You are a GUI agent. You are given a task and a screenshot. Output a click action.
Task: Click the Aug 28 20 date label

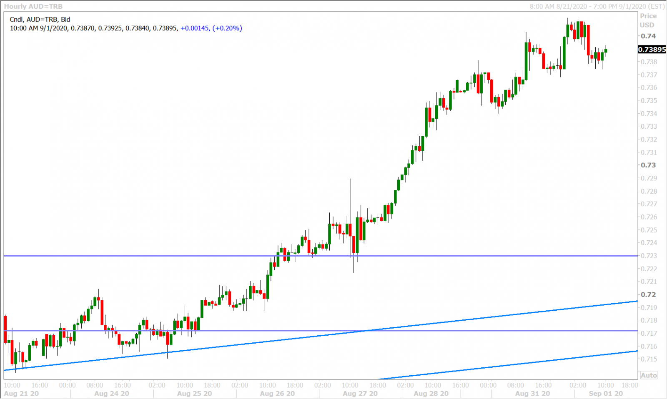(431, 394)
